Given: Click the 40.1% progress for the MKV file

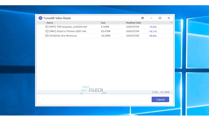Looking at the screenshot, I should [153, 31].
